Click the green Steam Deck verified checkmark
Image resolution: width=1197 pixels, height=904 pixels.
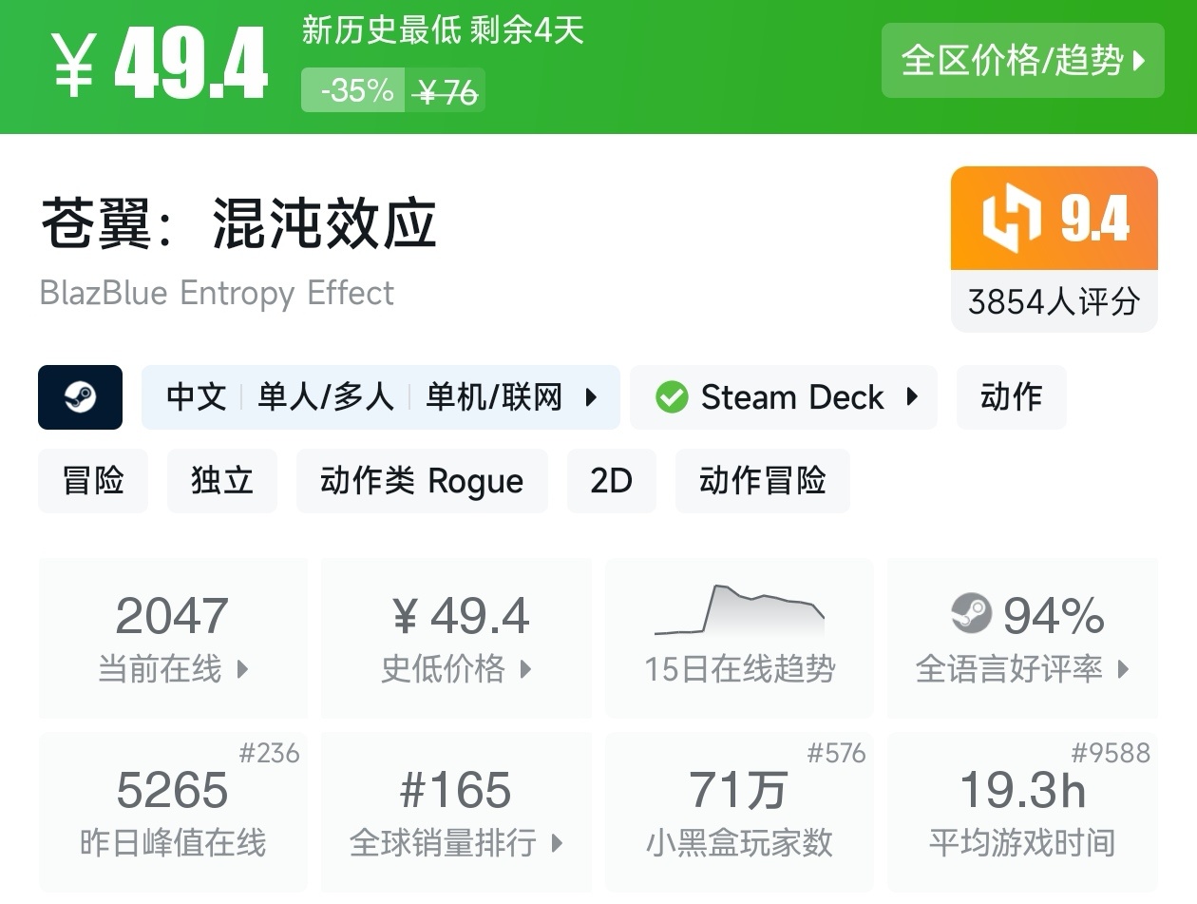point(672,397)
